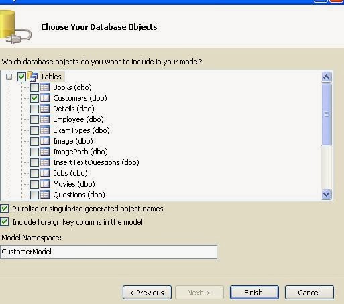
Task: Select the Books (dbo) row text
Action: (72, 87)
